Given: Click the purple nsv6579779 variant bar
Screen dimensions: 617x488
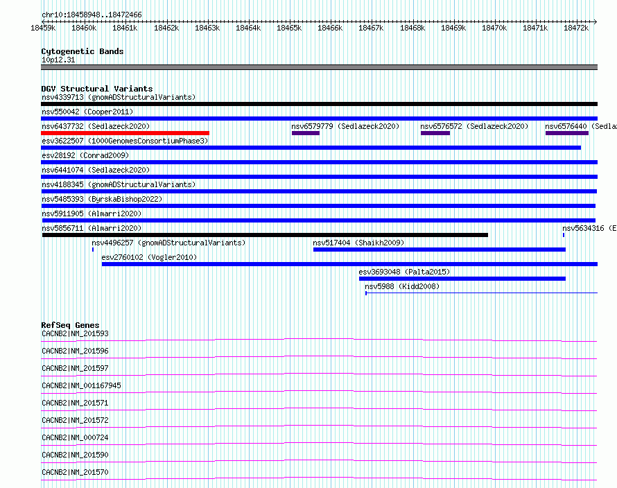Looking at the screenshot, I should pos(306,133).
